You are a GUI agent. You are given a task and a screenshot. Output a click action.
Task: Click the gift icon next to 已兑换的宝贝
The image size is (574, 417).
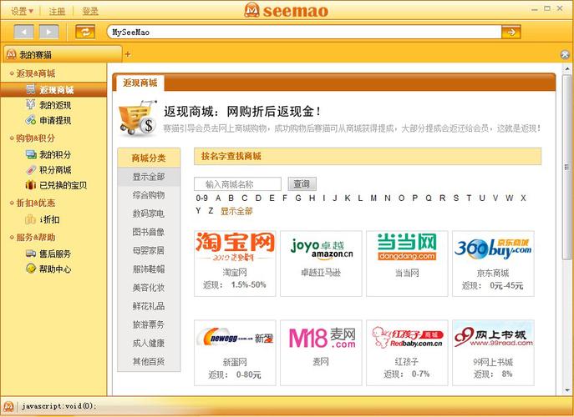[x=31, y=185]
